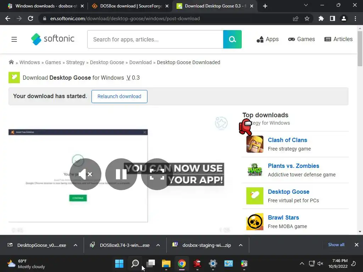Reload the current page

(x=30, y=18)
